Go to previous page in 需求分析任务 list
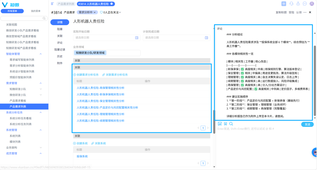317x170 pixels. pos(198,128)
